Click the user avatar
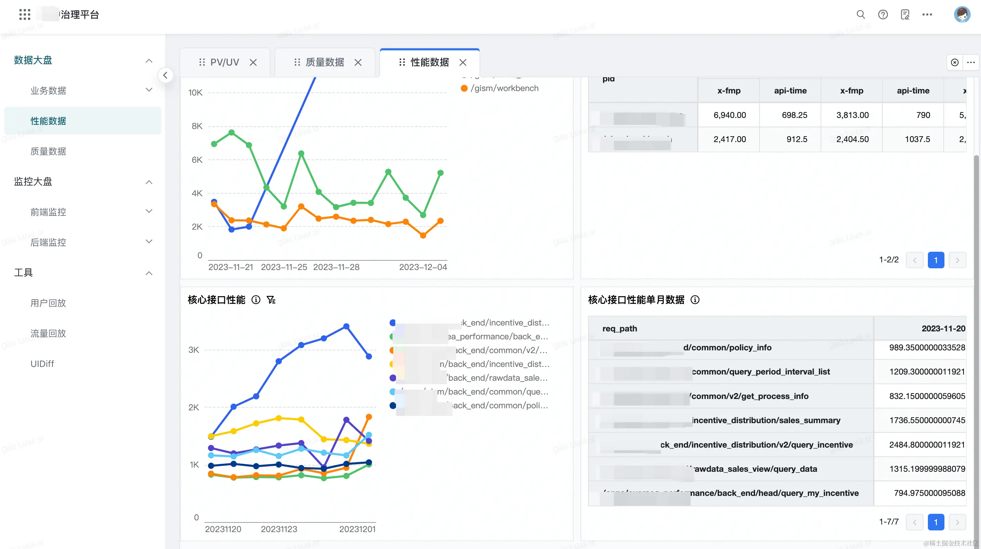Screen dimensions: 981x549 click(962, 14)
